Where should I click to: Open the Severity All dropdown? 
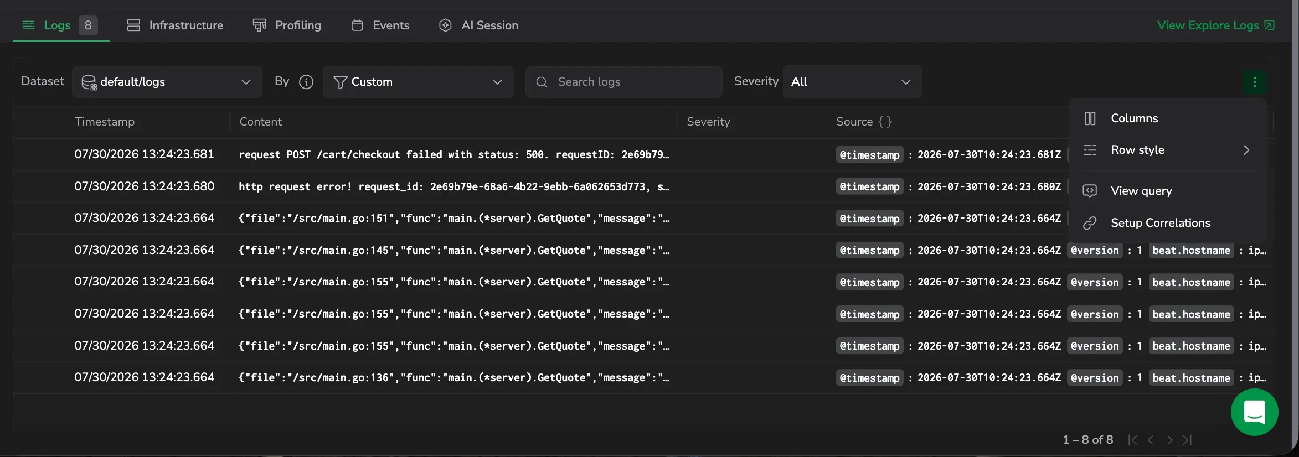(852, 82)
